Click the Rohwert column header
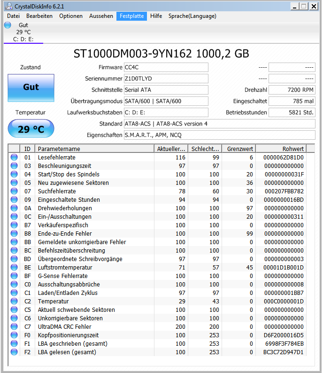The image size is (323, 373). tap(281, 149)
